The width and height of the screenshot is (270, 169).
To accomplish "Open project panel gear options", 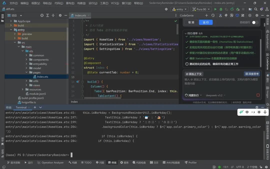I will click(x=60, y=15).
